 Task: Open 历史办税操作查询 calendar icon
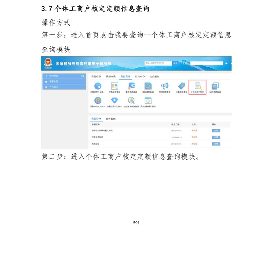(x=148, y=101)
